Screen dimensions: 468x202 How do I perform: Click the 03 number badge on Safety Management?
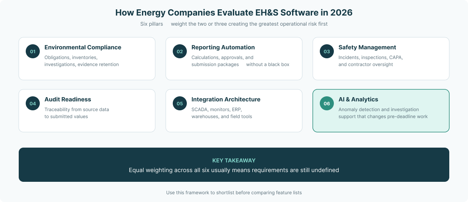pos(327,51)
